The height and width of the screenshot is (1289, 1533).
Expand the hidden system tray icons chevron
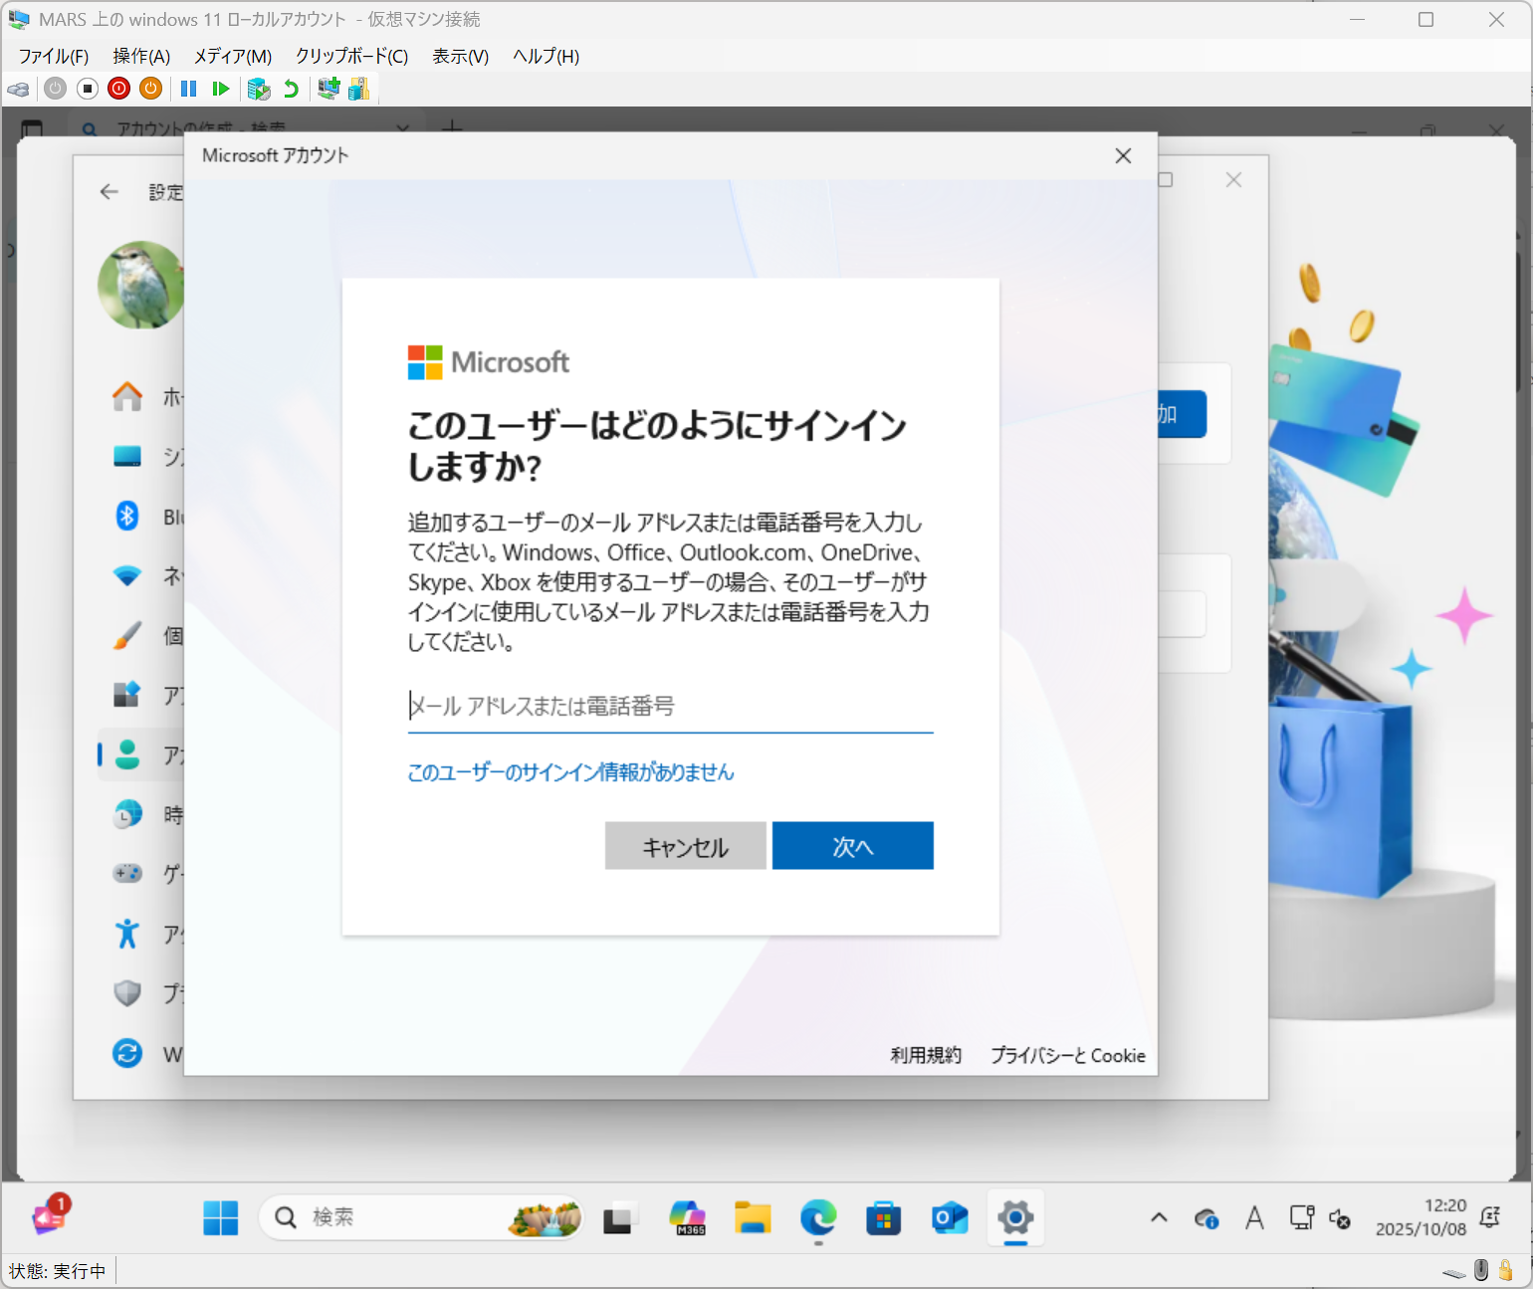1159,1217
